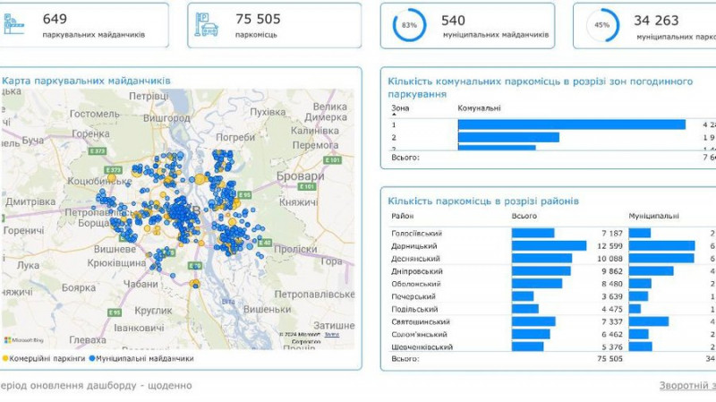Click the value 4 475 in Подільський row
This screenshot has width=716, height=402.
[612, 309]
